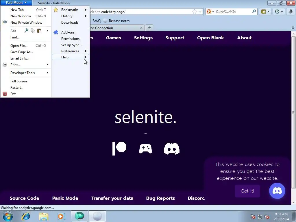The height and width of the screenshot is (222, 296).
Task: Open Games page in site nav
Action: coord(113,38)
